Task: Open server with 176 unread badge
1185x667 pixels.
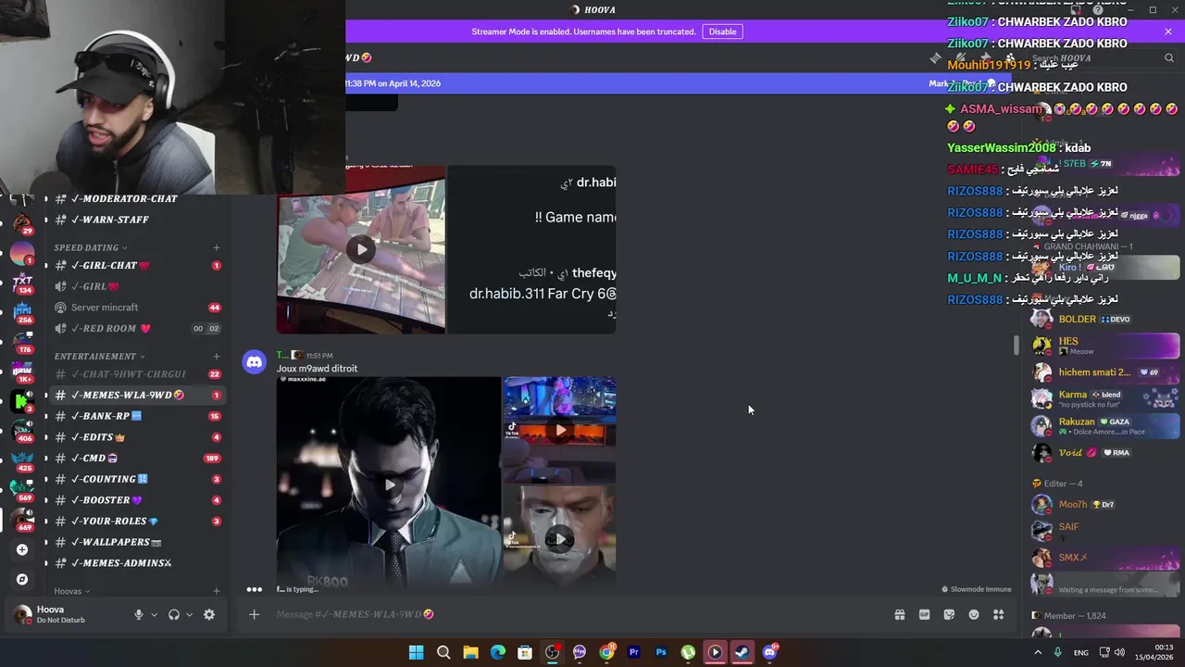Action: click(x=22, y=341)
